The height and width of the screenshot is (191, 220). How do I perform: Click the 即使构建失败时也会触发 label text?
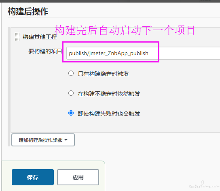click(109, 114)
